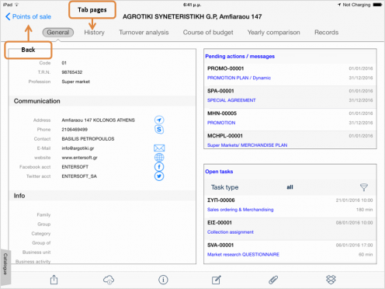Open the info icon in bottom toolbar
385x289 pixels.
tap(163, 280)
